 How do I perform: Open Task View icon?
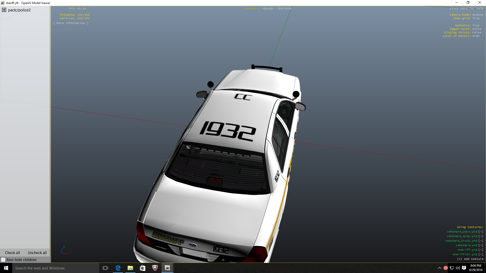tap(105, 268)
